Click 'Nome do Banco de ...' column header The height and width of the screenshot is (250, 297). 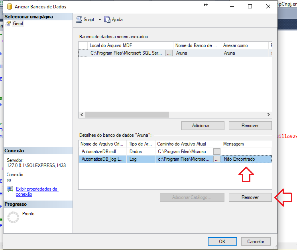197,45
